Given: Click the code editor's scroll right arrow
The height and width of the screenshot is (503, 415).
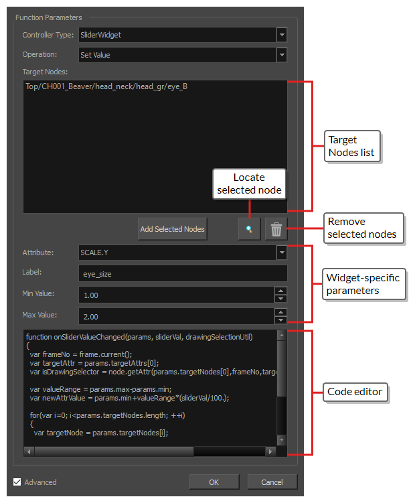Looking at the screenshot, I should 270,451.
